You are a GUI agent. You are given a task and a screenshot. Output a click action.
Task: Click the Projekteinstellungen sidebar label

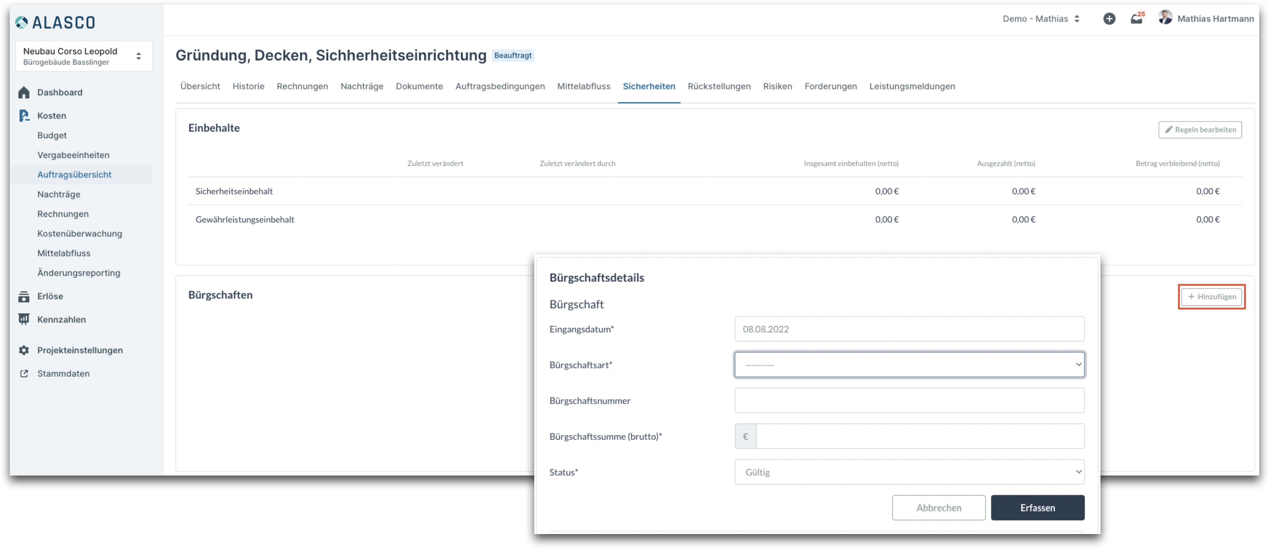tap(80, 350)
